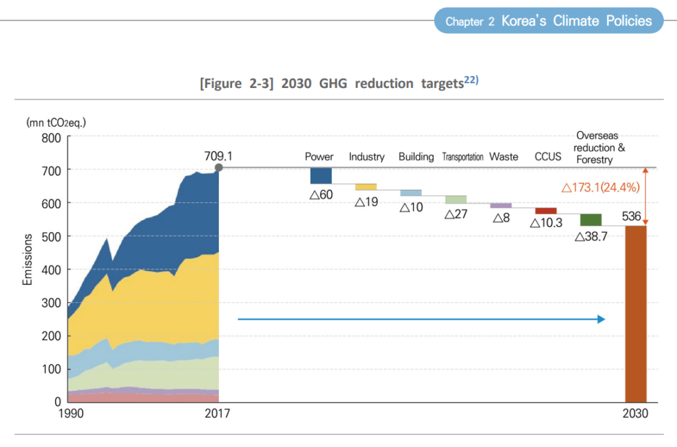This screenshot has height=447, width=677.
Task: Click the '△60' value label
Action: coord(321,195)
